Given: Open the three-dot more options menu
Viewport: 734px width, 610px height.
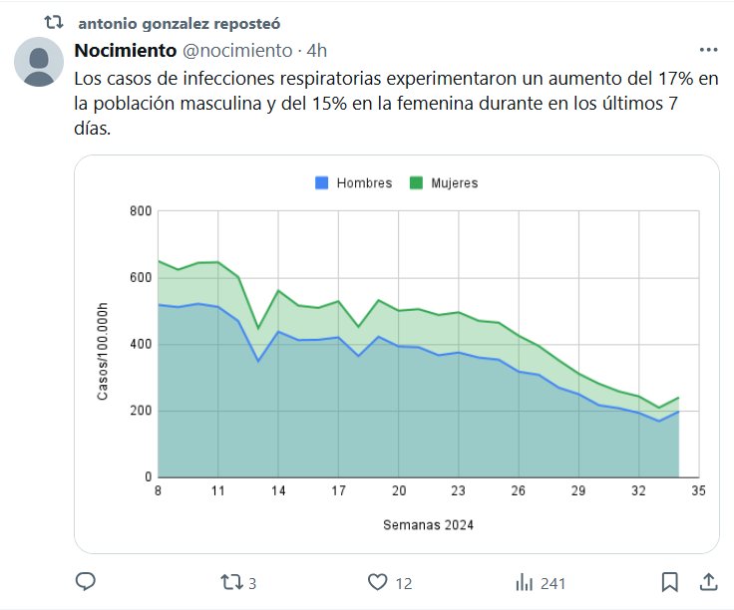Looking at the screenshot, I should tap(708, 50).
